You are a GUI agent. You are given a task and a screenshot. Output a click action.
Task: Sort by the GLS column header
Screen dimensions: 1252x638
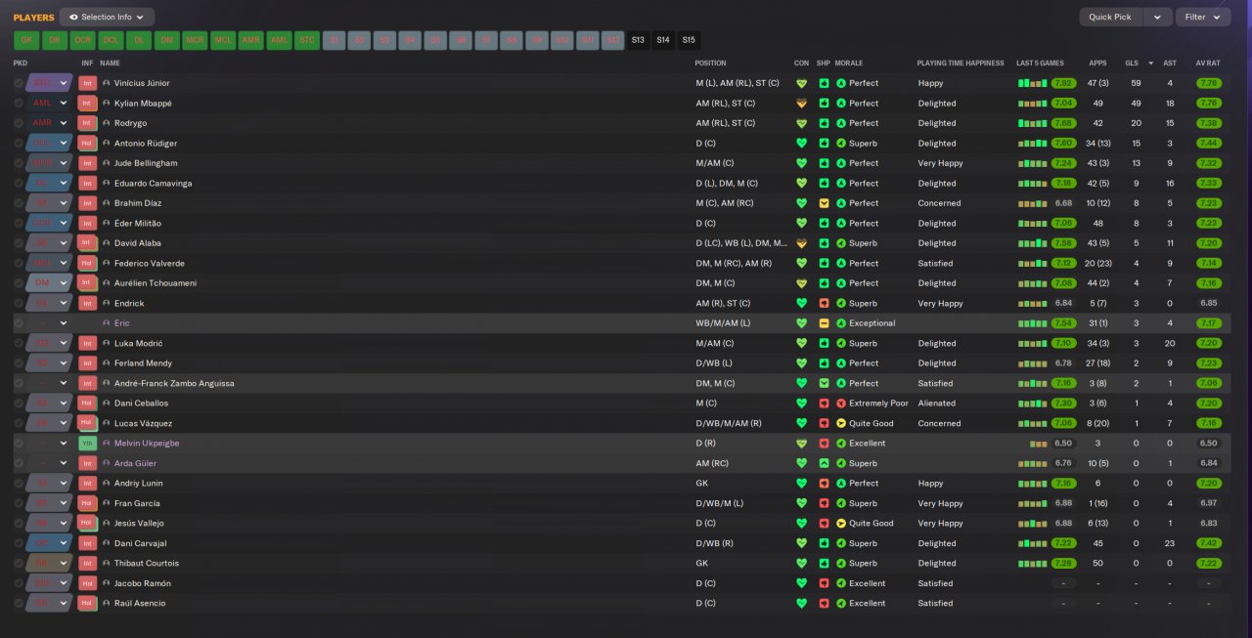[1132, 63]
